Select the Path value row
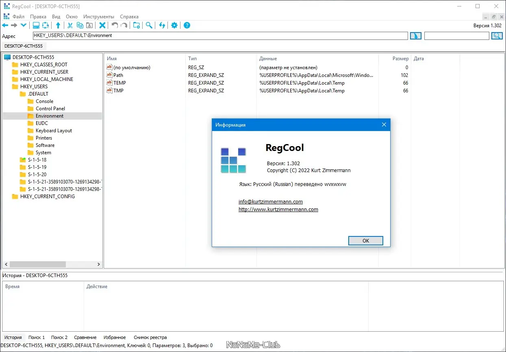506x352 pixels. (258, 75)
